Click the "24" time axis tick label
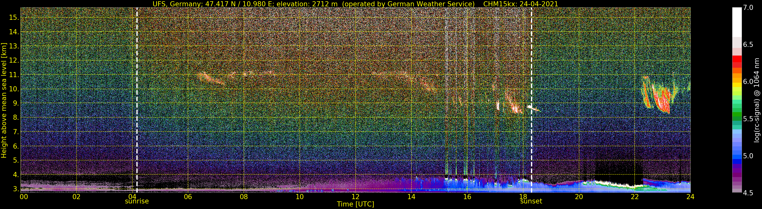Viewport: 762px width, 209px height. coord(690,197)
